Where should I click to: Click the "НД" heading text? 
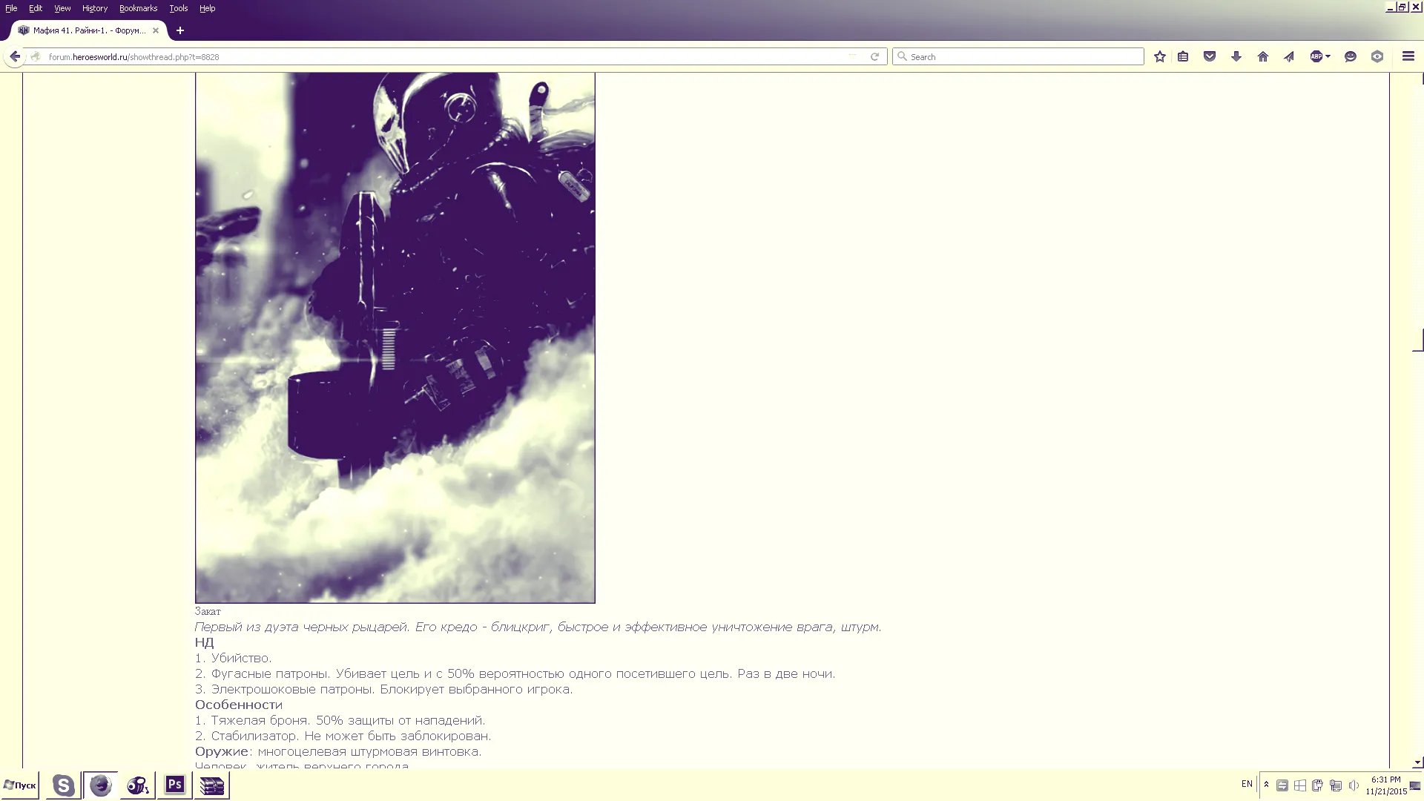click(204, 642)
